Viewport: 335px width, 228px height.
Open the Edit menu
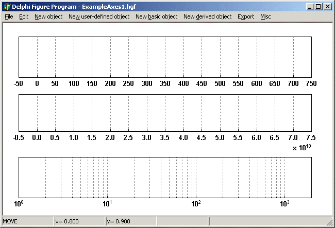click(24, 16)
